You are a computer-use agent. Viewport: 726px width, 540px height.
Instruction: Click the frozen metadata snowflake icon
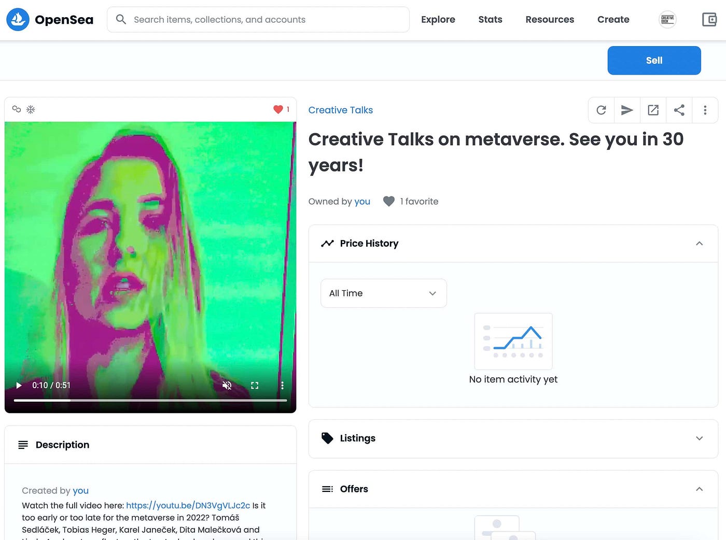[x=31, y=109]
